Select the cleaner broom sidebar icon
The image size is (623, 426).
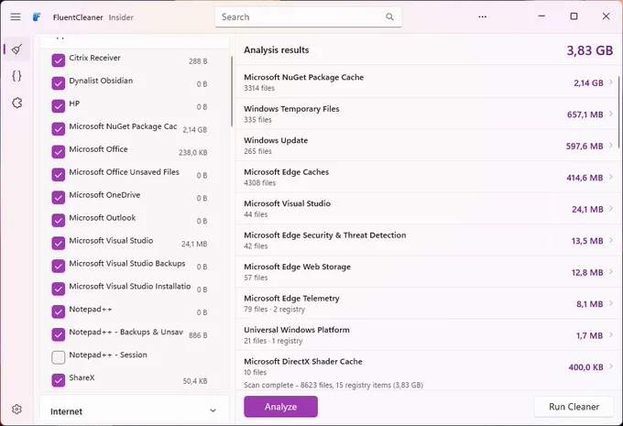[x=16, y=49]
